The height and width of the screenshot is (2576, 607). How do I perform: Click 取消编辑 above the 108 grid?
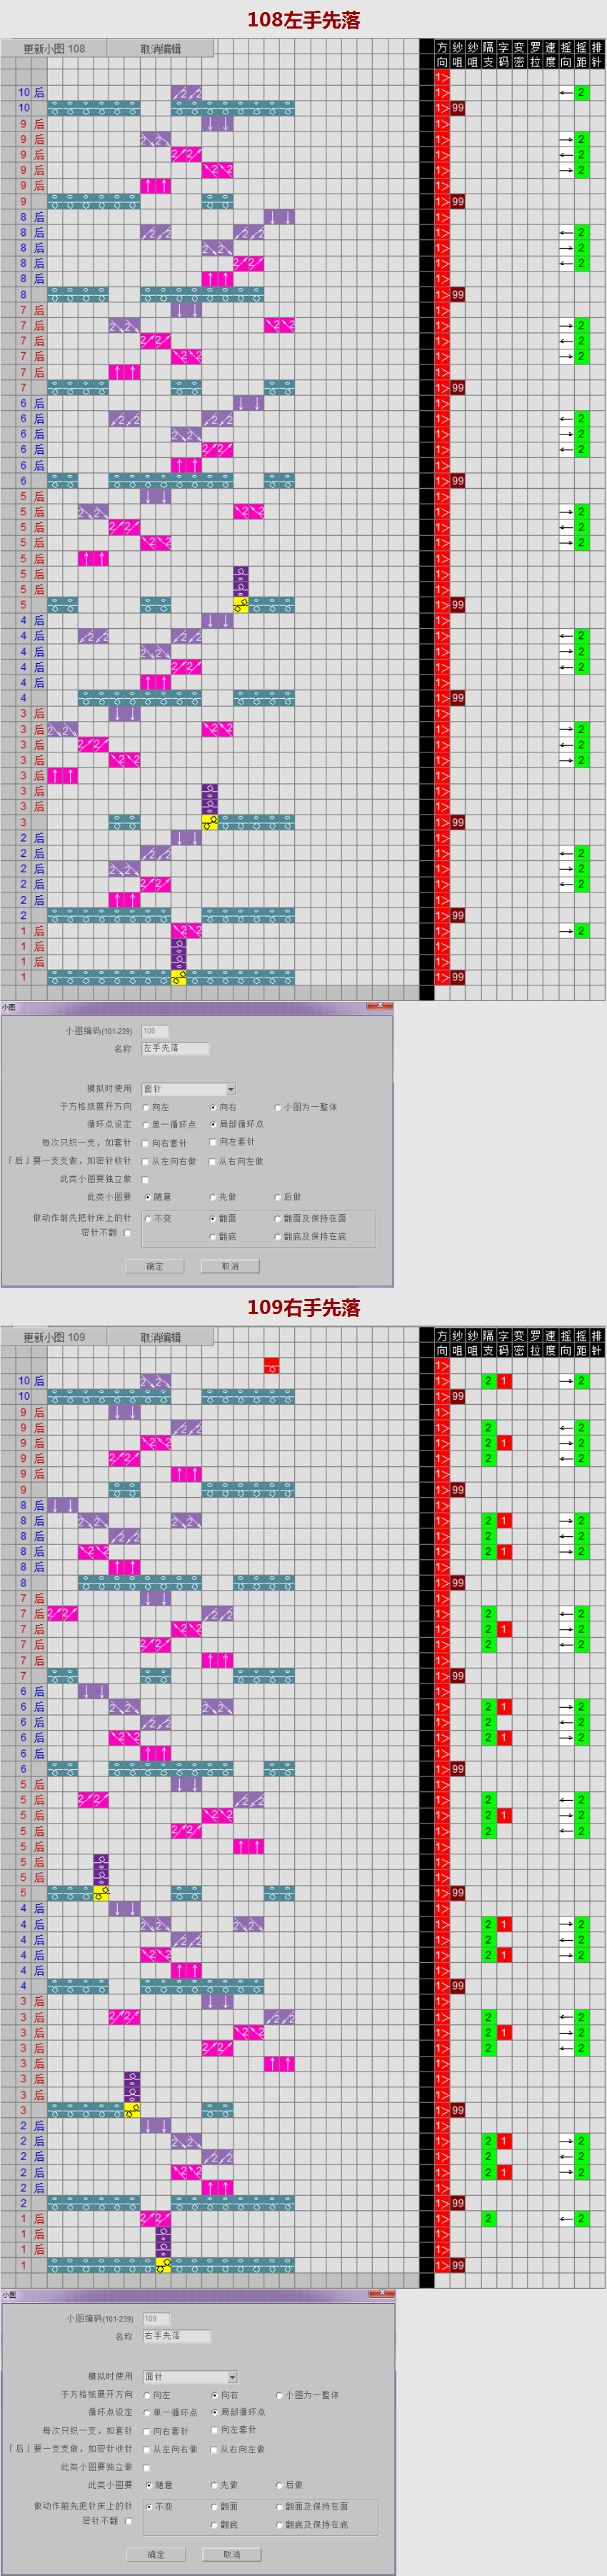[x=160, y=49]
